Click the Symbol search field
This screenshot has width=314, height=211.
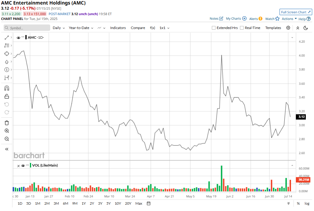coord(27,28)
